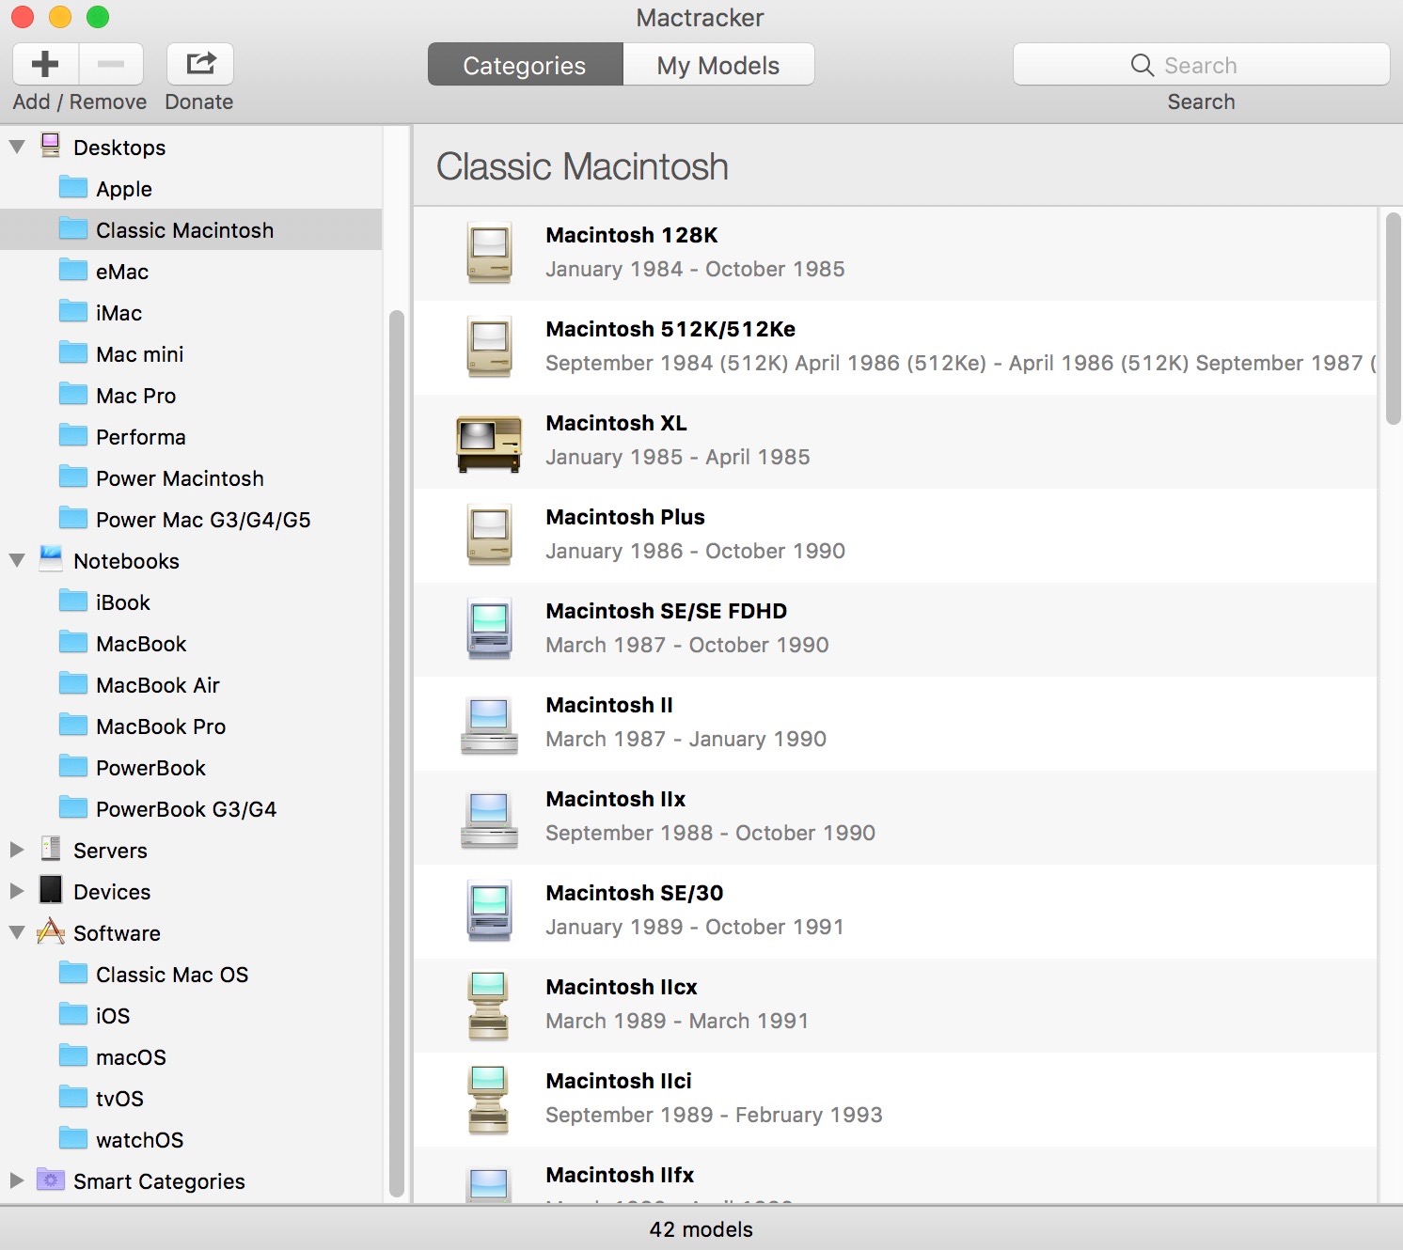Click the macOS folder icon
This screenshot has width=1403, height=1250.
pos(73,1055)
